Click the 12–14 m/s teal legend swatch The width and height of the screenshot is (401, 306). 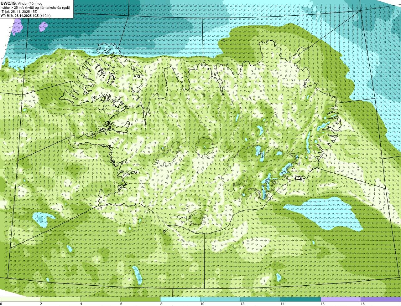coord(261,299)
